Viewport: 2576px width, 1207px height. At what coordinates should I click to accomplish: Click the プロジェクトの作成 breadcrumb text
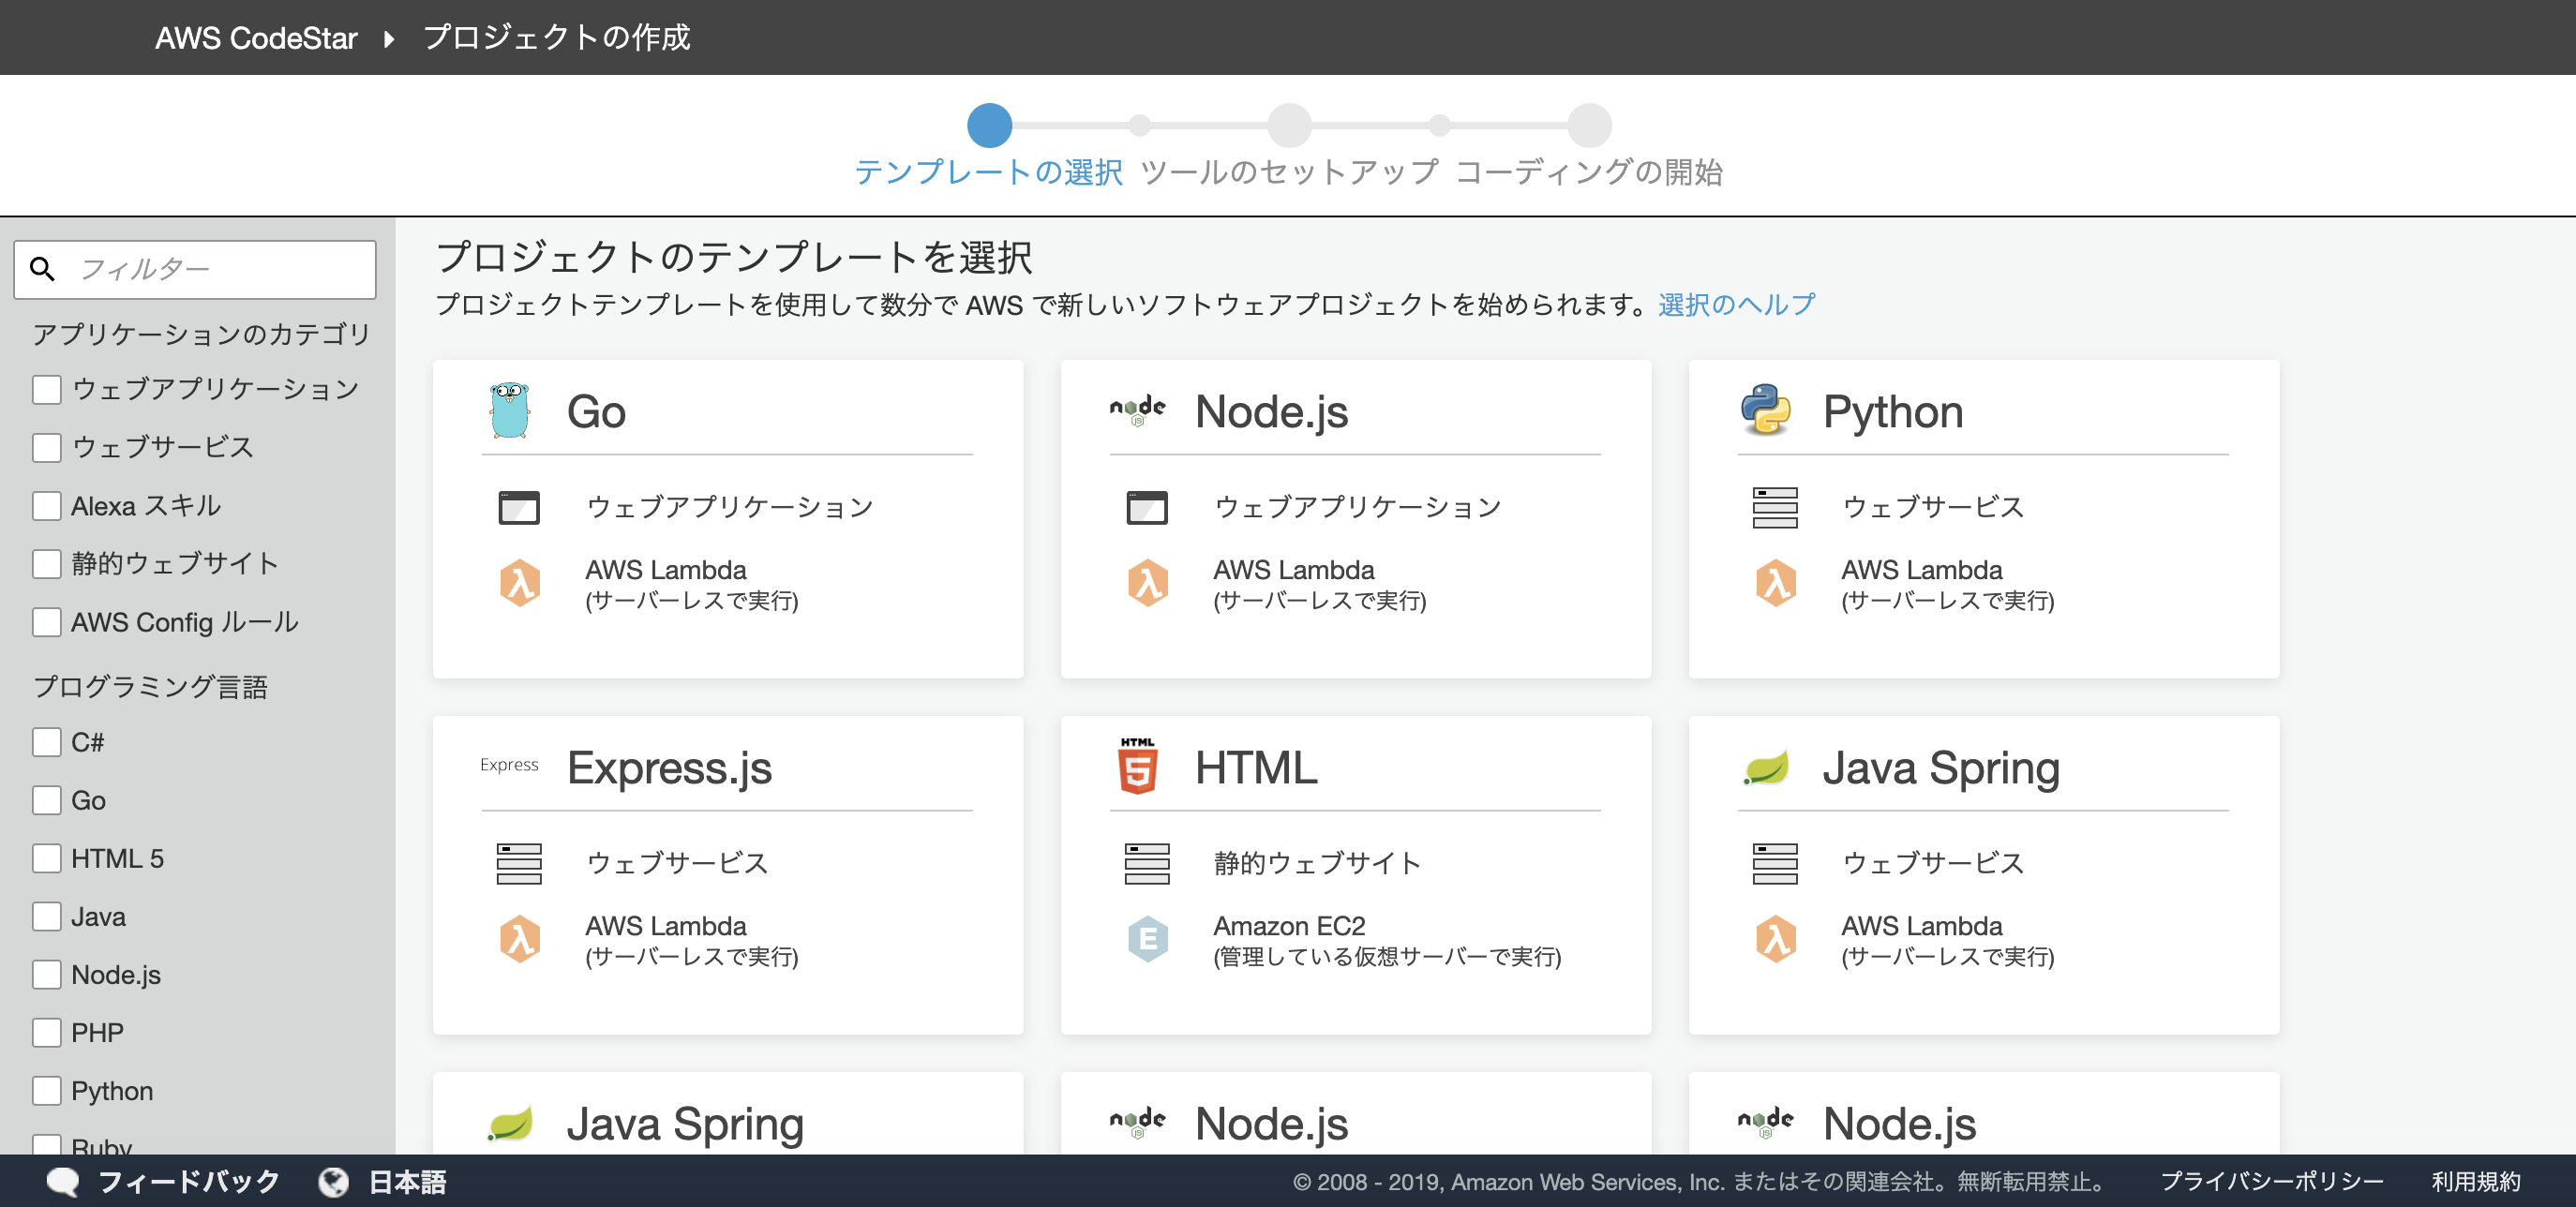(556, 38)
